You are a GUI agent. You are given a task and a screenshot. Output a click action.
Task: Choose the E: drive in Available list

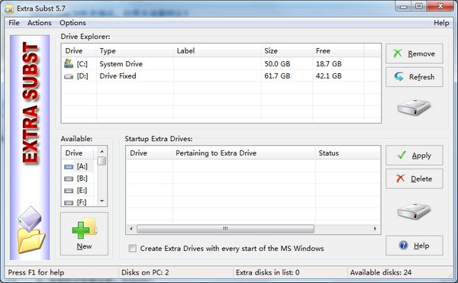click(x=76, y=191)
